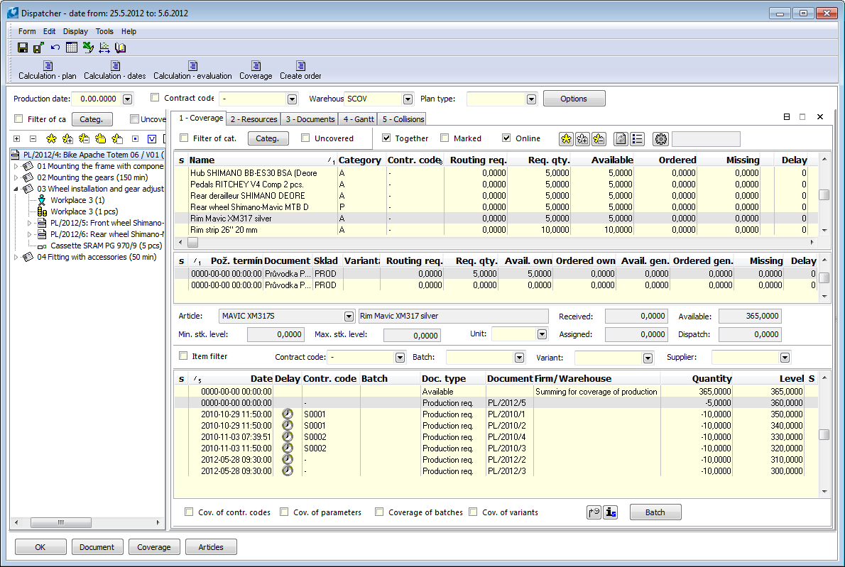This screenshot has width=845, height=567.
Task: Click Create order in the toolbar
Action: pyautogui.click(x=300, y=70)
